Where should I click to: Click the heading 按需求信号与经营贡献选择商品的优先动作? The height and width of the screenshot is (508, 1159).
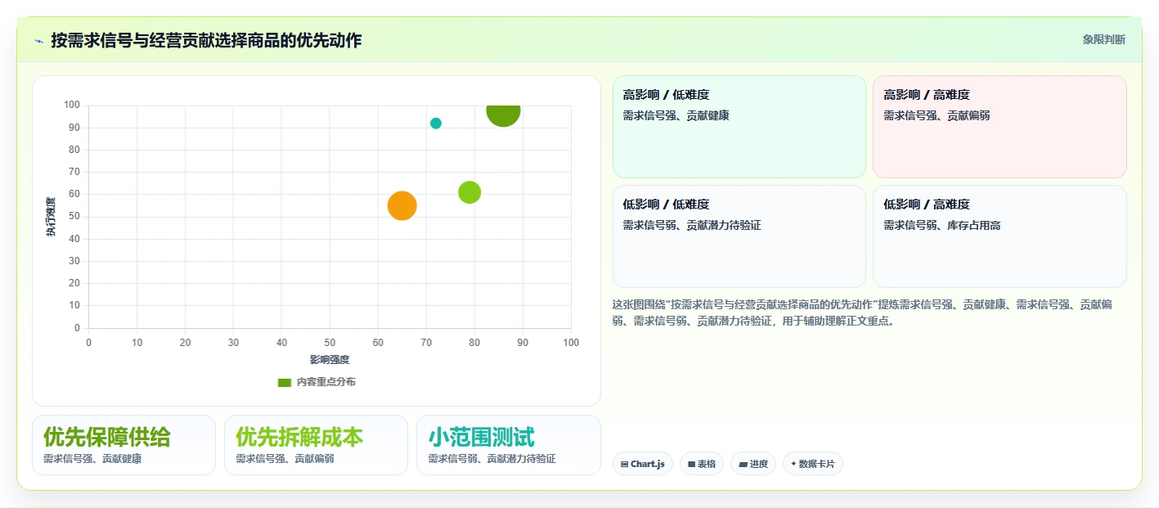pyautogui.click(x=206, y=40)
